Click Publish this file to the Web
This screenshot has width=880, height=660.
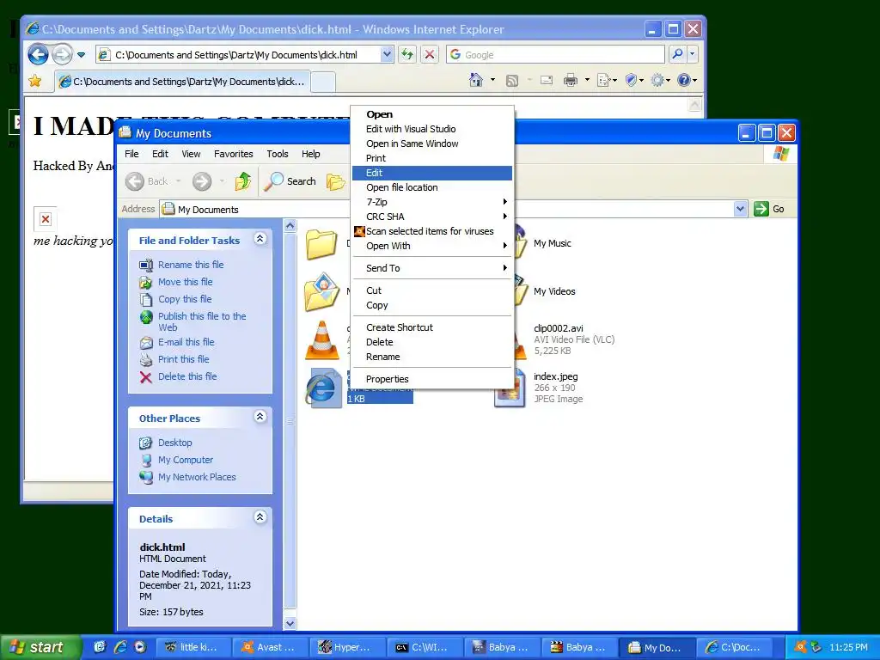click(x=202, y=321)
